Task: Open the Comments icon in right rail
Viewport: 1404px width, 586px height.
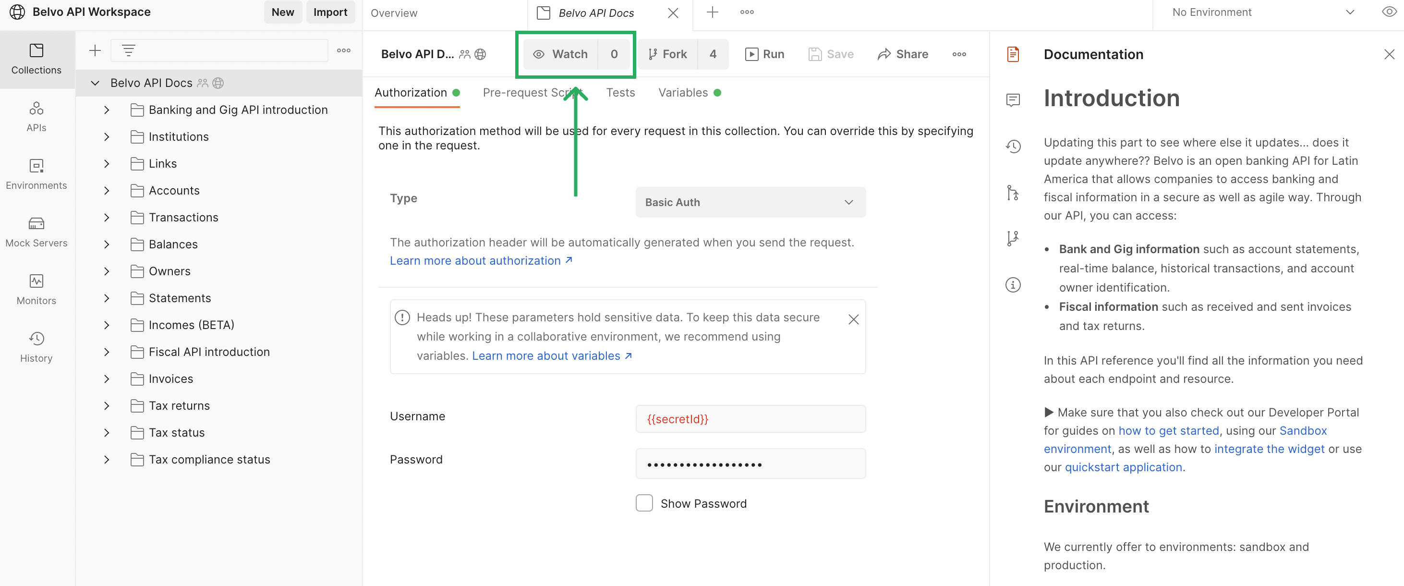Action: [1013, 100]
